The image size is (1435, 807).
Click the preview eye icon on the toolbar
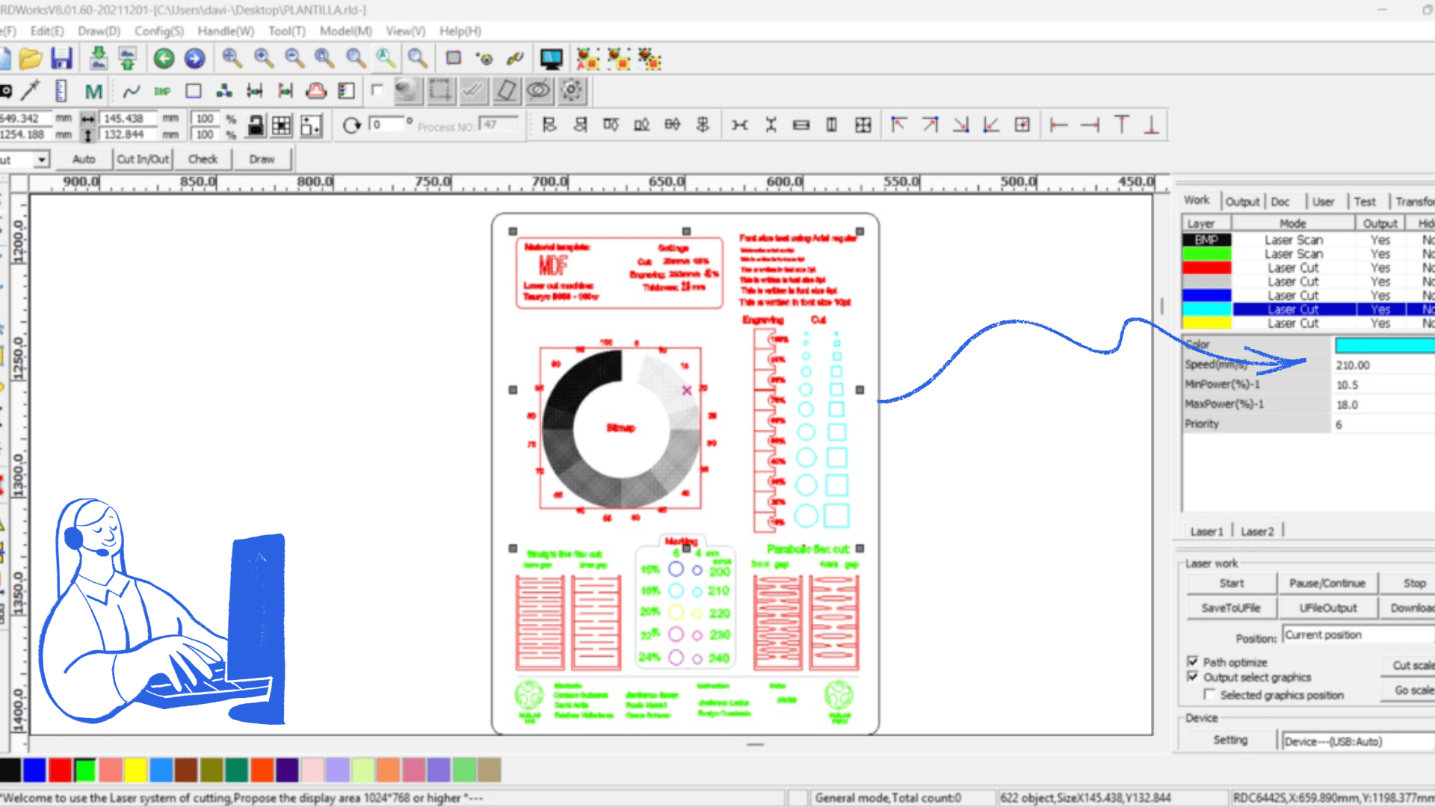(537, 90)
